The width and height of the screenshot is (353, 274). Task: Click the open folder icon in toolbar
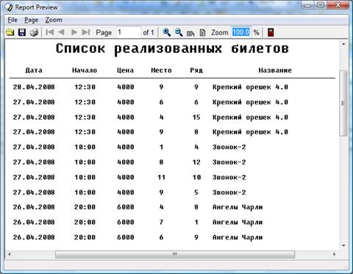pyautogui.click(x=10, y=32)
